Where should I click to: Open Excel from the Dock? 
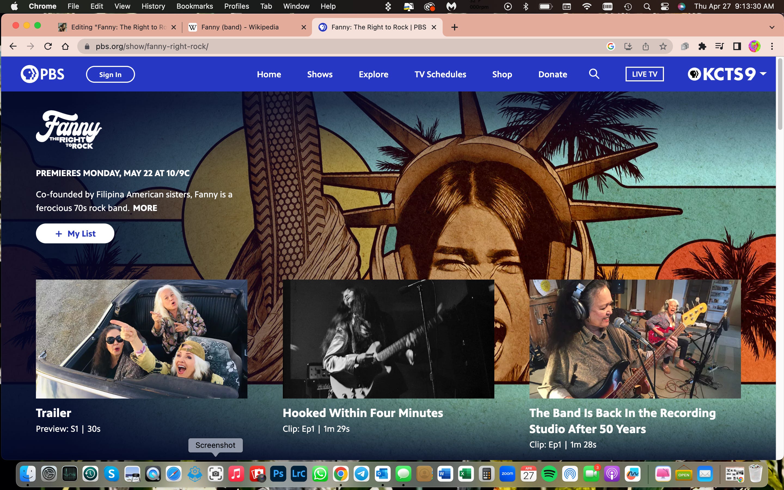pos(465,474)
